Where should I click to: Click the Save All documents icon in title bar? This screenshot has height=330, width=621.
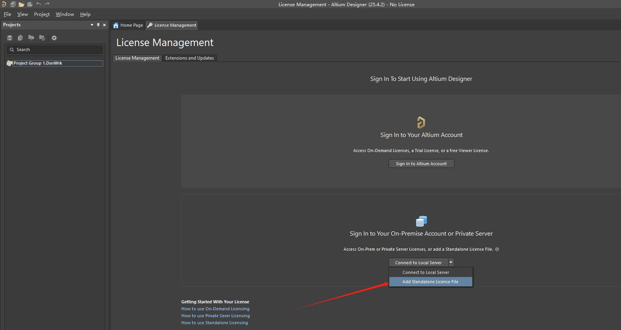click(13, 4)
